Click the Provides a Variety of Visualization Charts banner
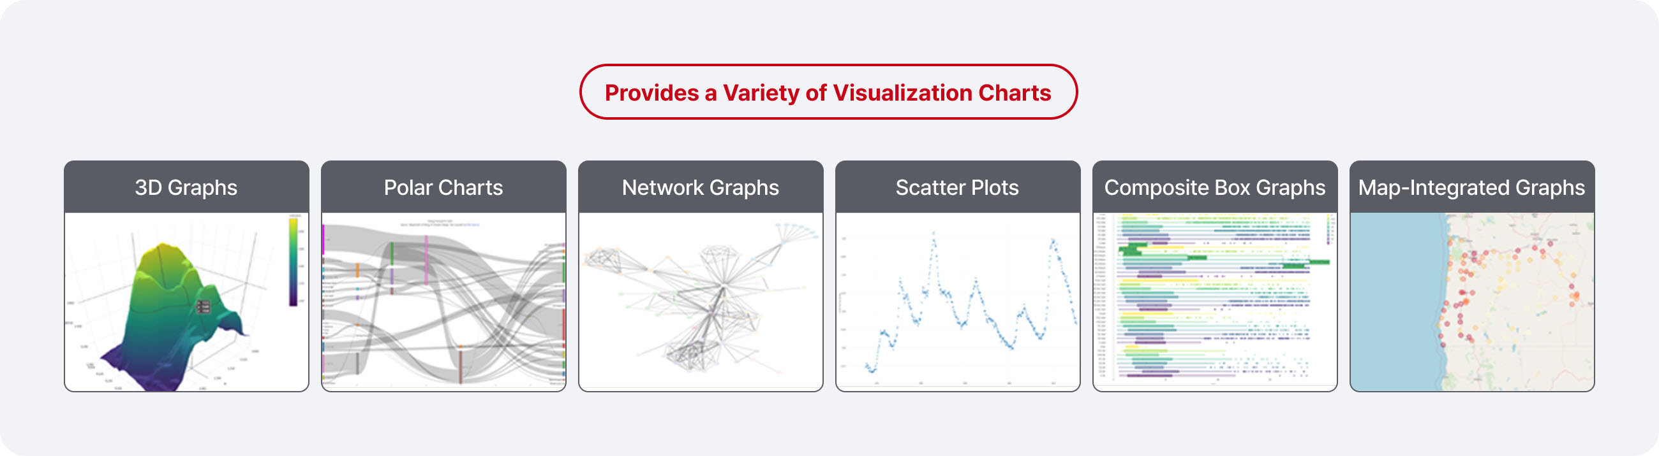 (x=828, y=92)
